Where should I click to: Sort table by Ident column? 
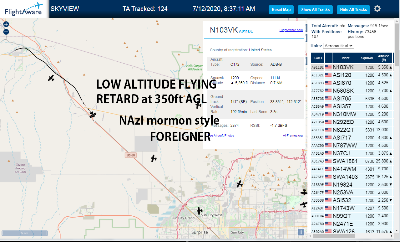pyautogui.click(x=346, y=58)
